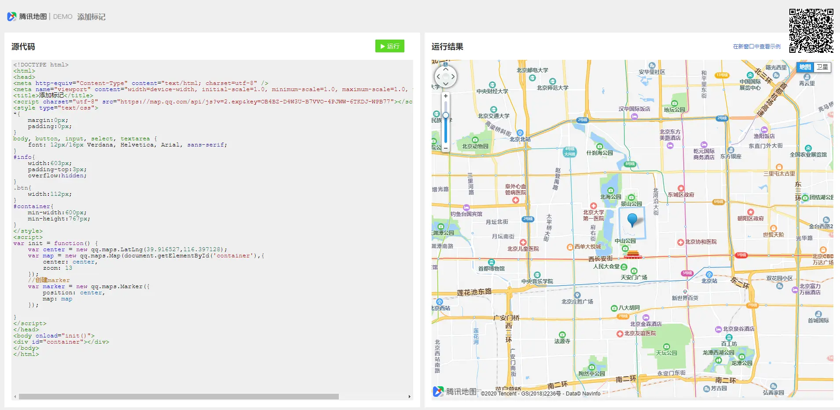Click the 'zoom: 13' line in code
Screen dimensions: 840x410
point(57,268)
